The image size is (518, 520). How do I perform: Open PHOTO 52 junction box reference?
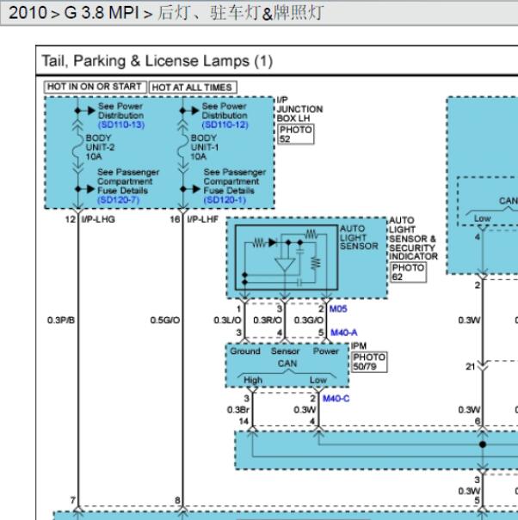(295, 134)
